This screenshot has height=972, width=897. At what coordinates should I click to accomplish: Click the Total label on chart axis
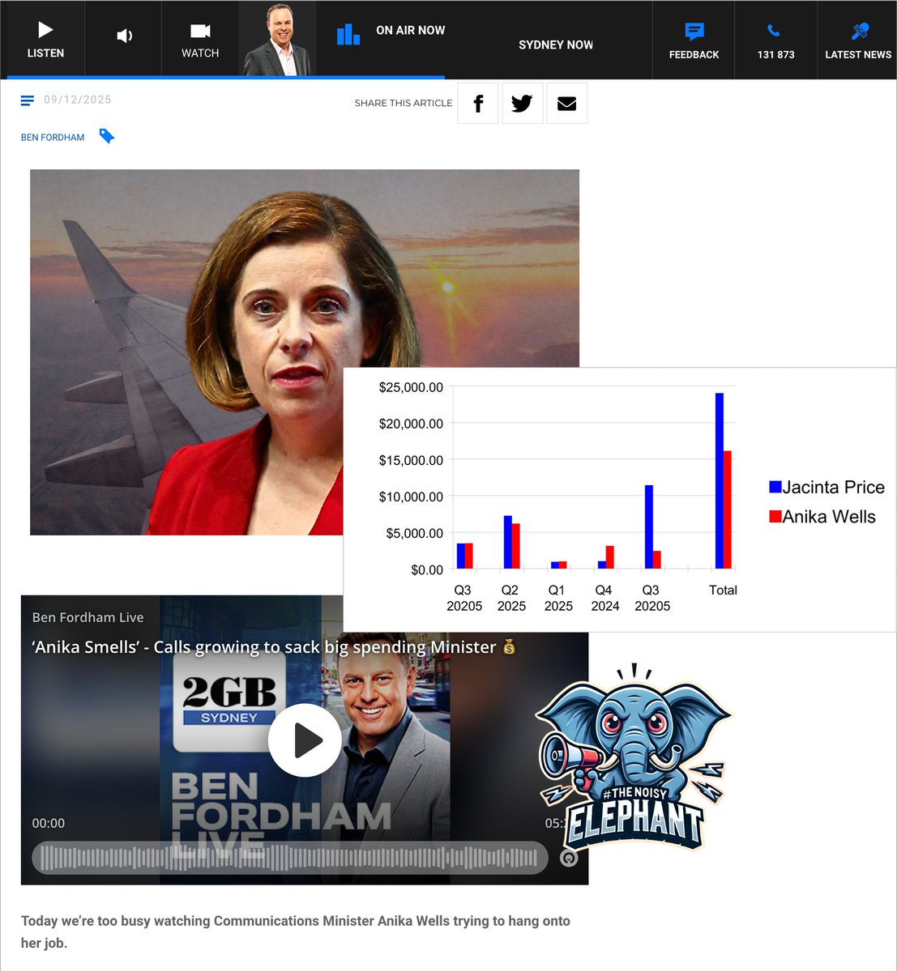click(723, 590)
